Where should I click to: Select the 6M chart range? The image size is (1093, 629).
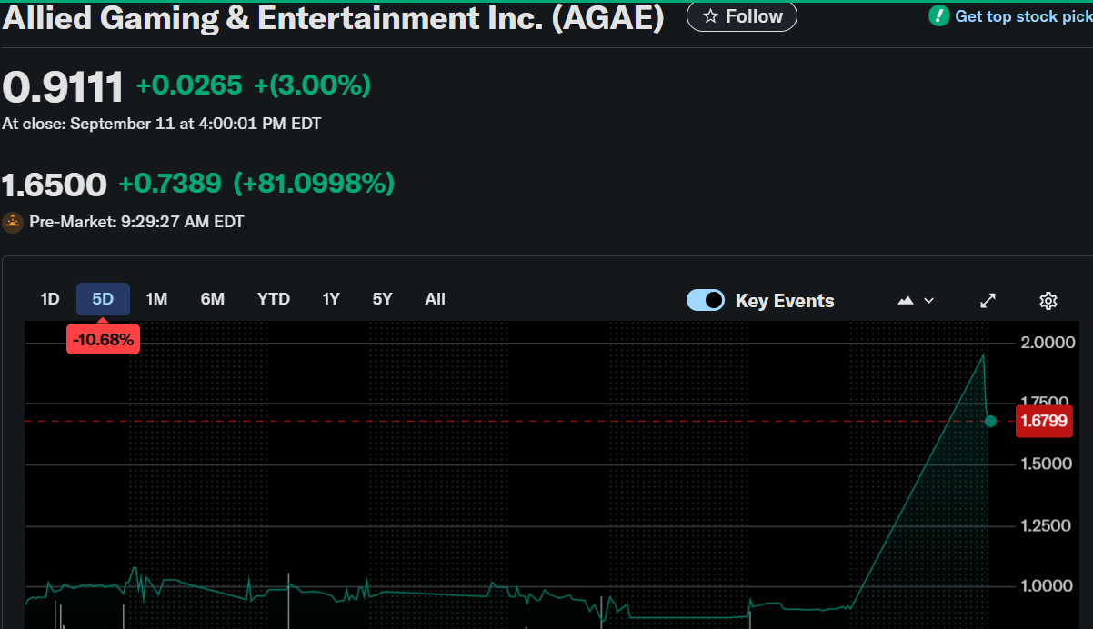[x=212, y=299]
